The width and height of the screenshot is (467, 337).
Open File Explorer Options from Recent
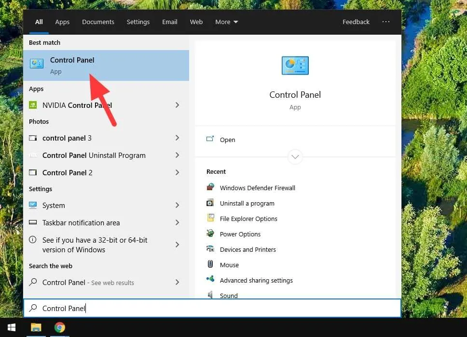click(248, 219)
